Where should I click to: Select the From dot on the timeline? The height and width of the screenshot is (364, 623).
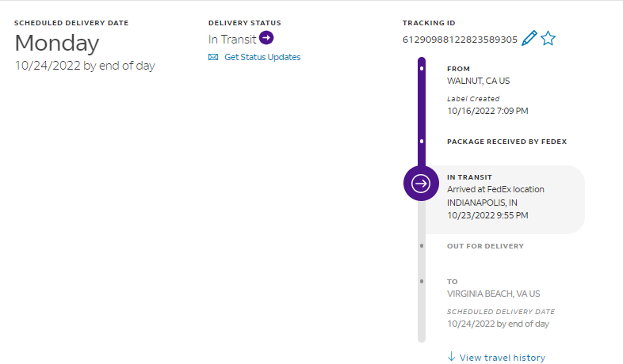point(422,69)
